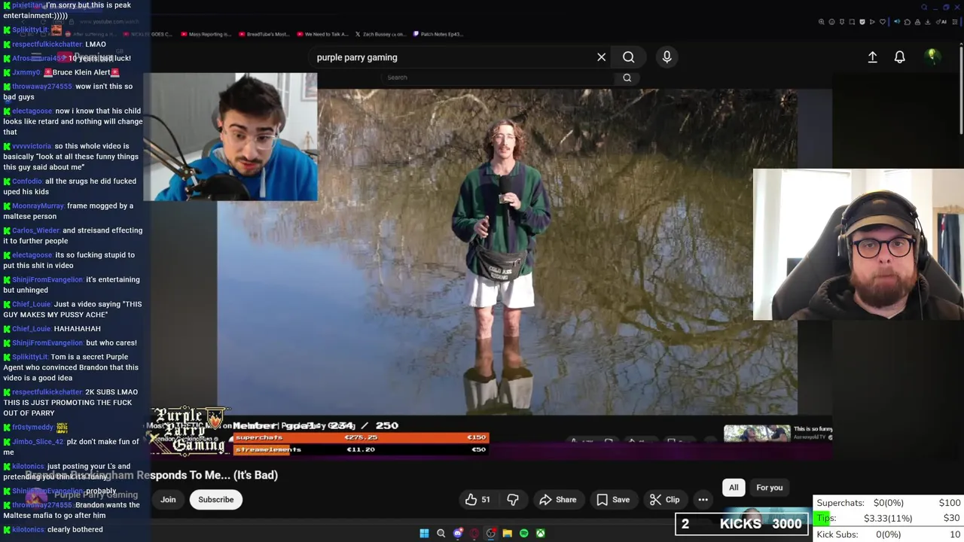Open We Need to Talk A... tab
Image resolution: width=964 pixels, height=542 pixels.
pos(322,34)
